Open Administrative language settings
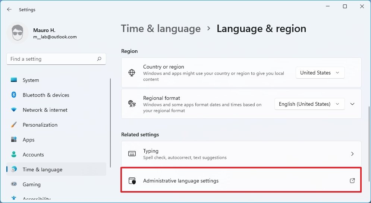Screen dimensions: 371x203 181,181
